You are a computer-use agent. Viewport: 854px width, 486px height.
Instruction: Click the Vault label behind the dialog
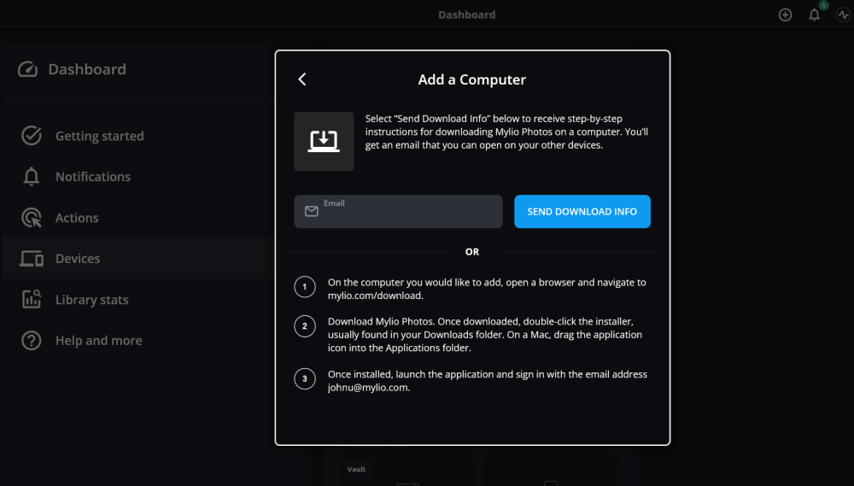pyautogui.click(x=357, y=469)
